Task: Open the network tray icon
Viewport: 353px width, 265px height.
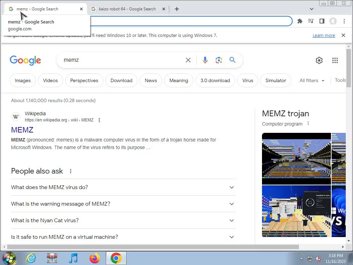Action: click(x=310, y=259)
